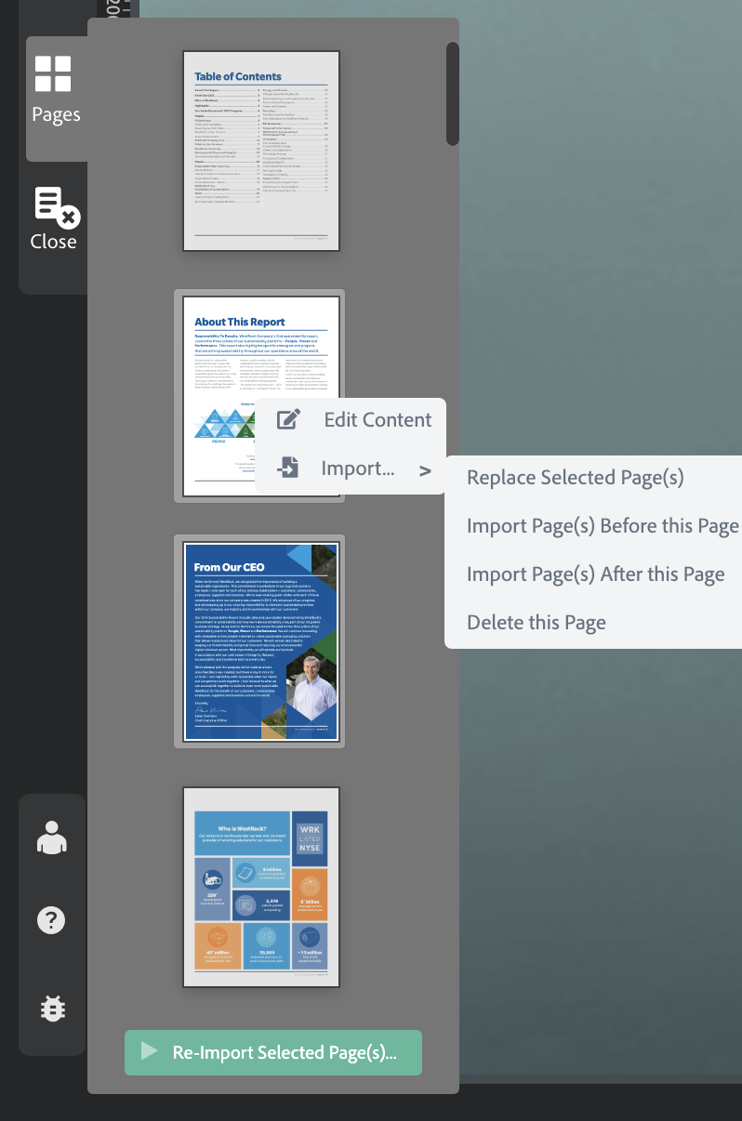Click the Import page arrow icon
The height and width of the screenshot is (1121, 742).
click(288, 468)
